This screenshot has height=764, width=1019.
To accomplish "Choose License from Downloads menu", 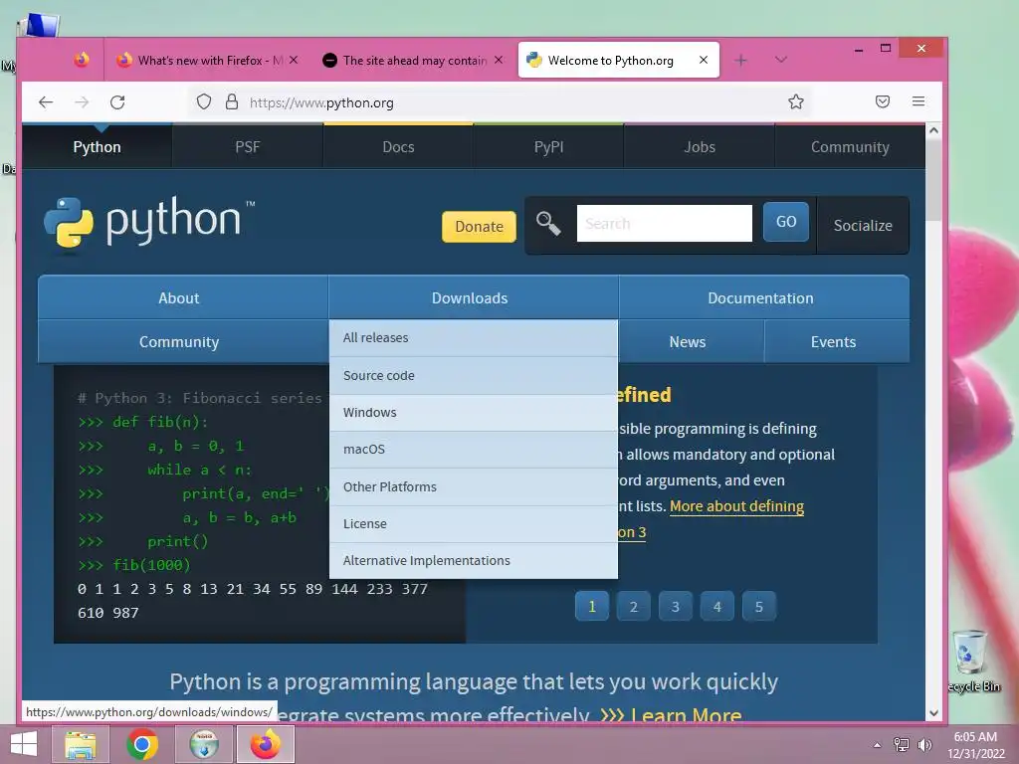I will pyautogui.click(x=474, y=523).
